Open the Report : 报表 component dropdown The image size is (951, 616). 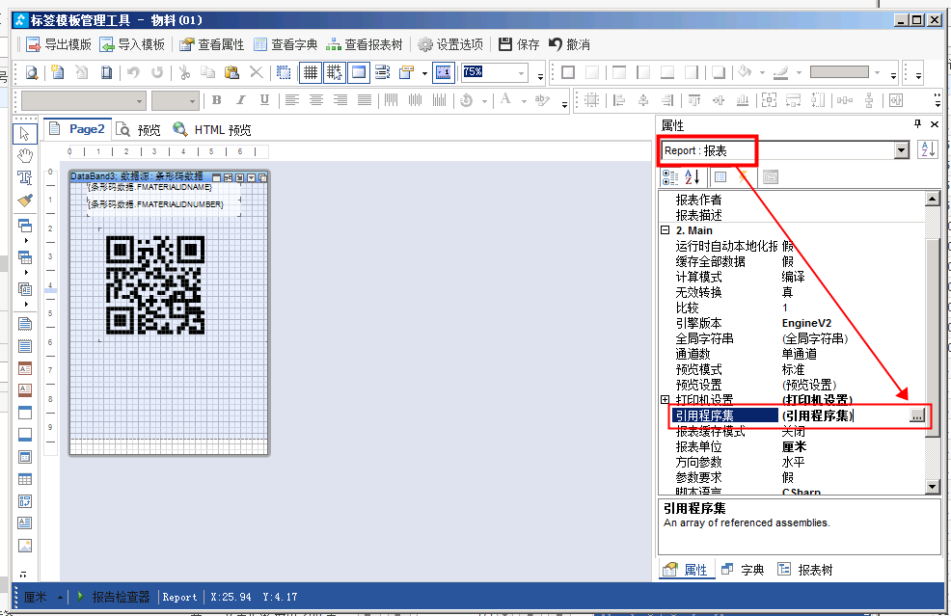tap(901, 150)
